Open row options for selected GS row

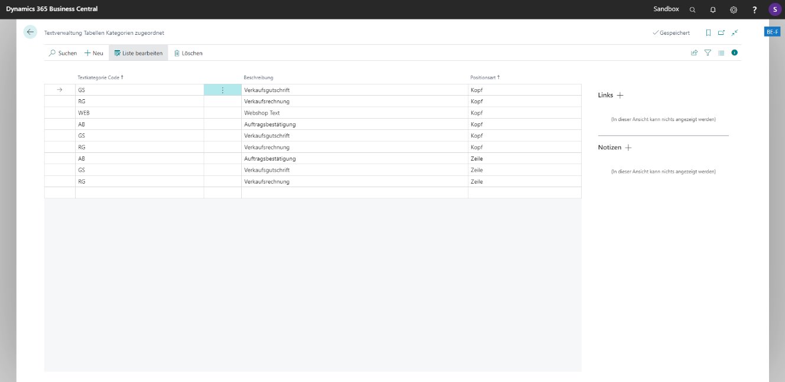pos(222,90)
